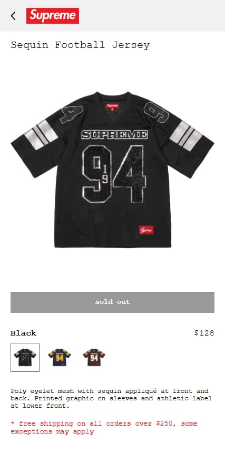The width and height of the screenshot is (225, 463).
Task: Click the white stripes on left sleeve
Action: click(41, 135)
